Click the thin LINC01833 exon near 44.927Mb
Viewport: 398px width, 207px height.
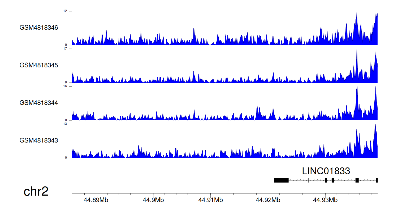click(309, 180)
